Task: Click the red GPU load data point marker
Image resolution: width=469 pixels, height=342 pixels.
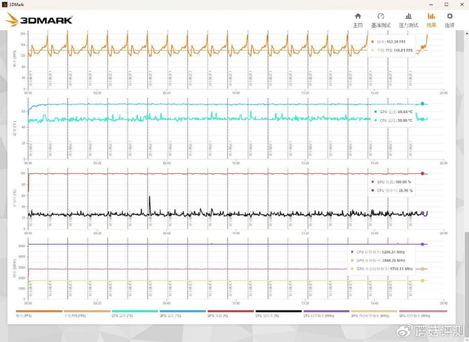Action: (422, 173)
